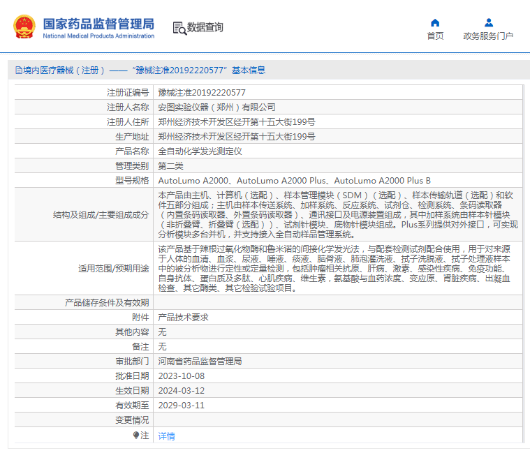The width and height of the screenshot is (530, 453).
Task: Select 安图实验仪器（郑州）有限公司 text
Action: (216, 107)
